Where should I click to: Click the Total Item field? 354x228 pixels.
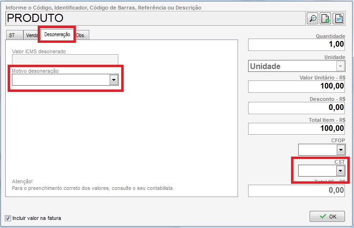click(x=296, y=129)
